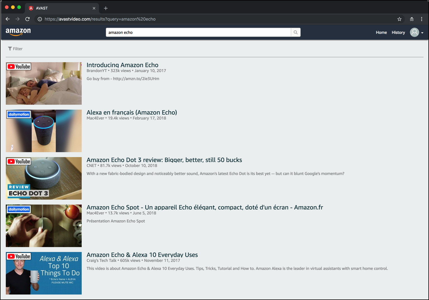This screenshot has height=300, width=429.
Task: Click the Review Echo Dot 3 thumbnail
Action: [x=44, y=178]
